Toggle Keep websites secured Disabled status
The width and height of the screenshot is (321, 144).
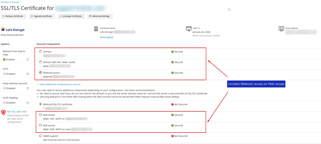[x=9, y=88]
